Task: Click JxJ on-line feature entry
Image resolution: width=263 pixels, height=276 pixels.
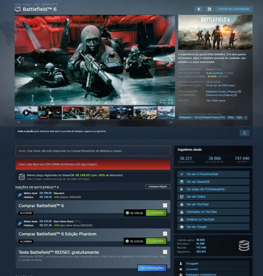Action: click(213, 269)
